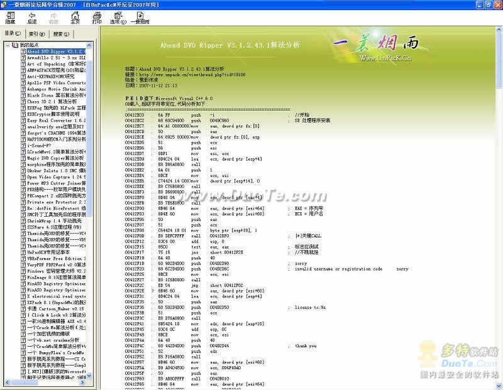Click the topic icon beside Re: dotFix NiceProtect

tap(23, 209)
